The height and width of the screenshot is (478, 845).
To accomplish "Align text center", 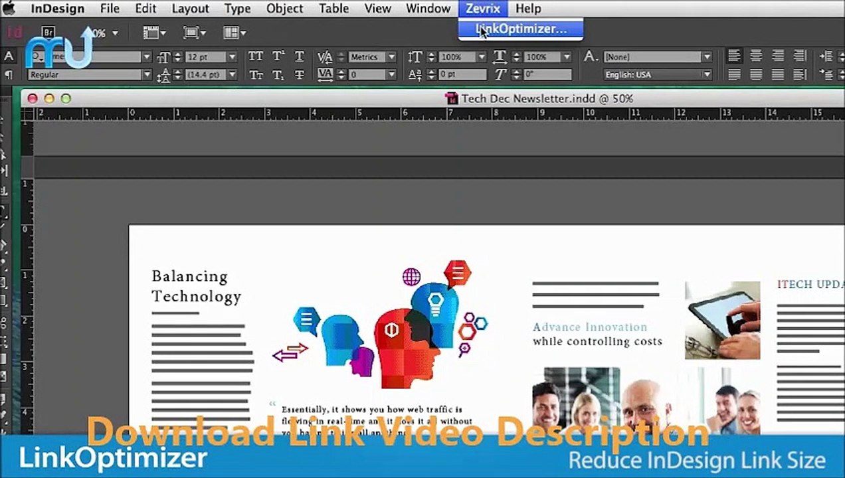I will (x=756, y=56).
